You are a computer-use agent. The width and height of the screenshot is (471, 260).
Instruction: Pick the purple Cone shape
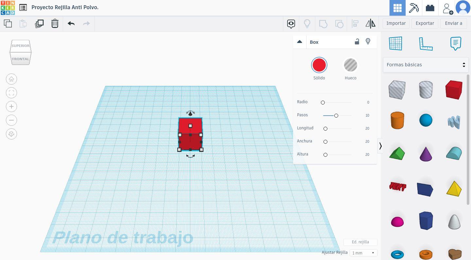coord(426,154)
